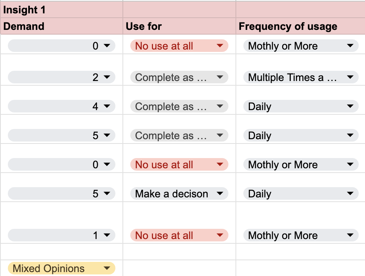
Task: Select the Demand header cell
Action: tap(62, 26)
